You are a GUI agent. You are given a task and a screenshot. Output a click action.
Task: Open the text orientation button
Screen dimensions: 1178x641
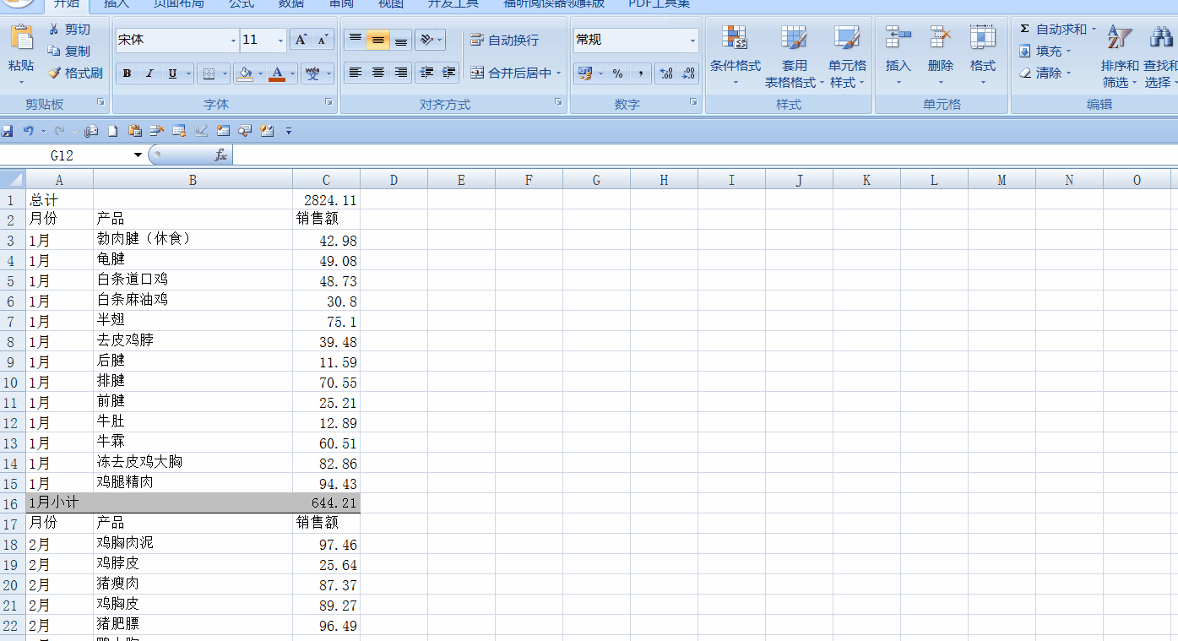coord(430,40)
